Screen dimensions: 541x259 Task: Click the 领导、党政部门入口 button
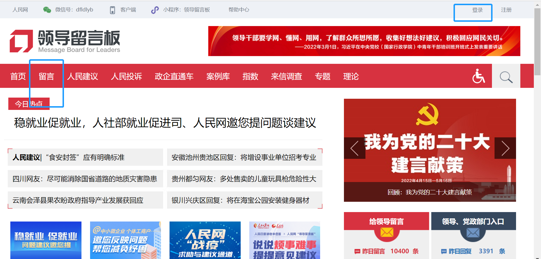coord(473,222)
